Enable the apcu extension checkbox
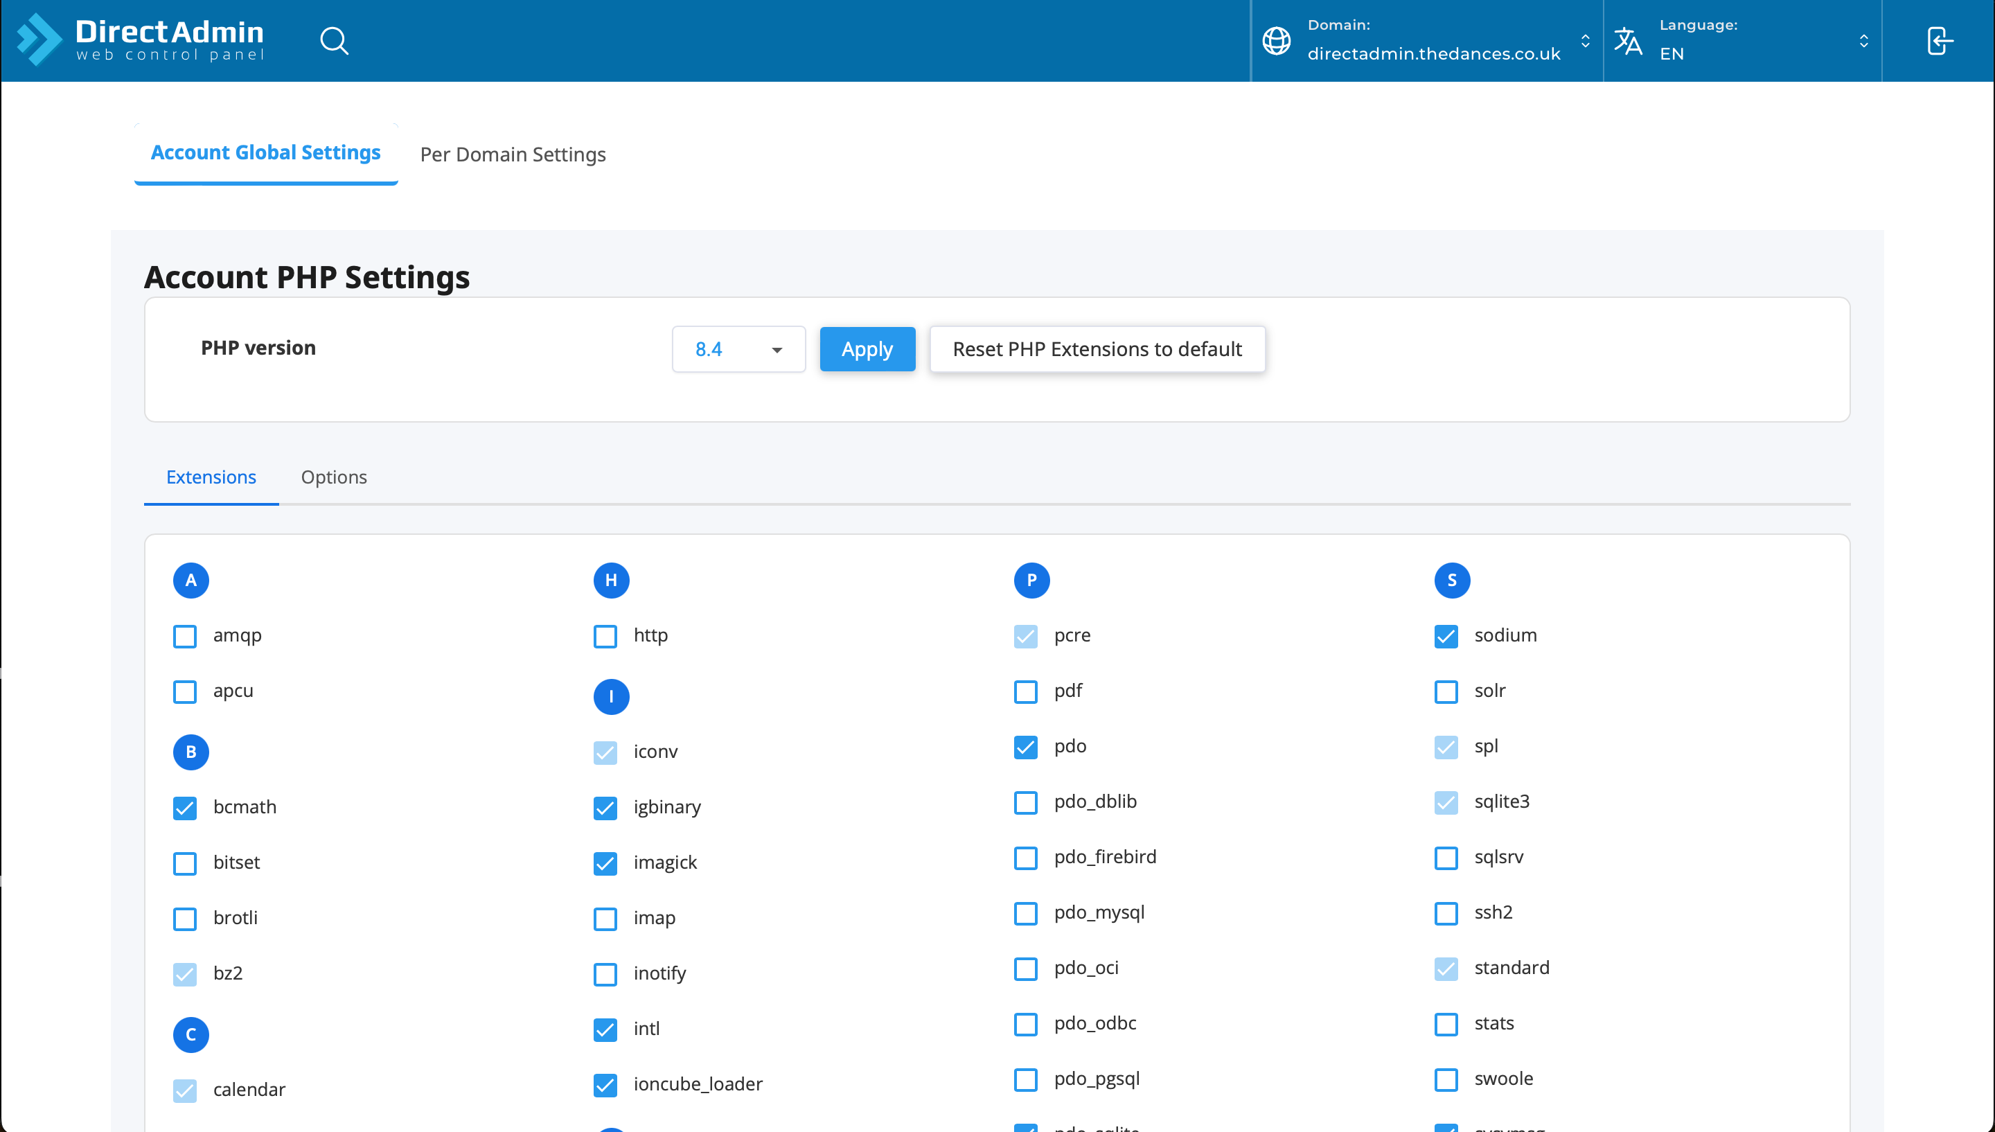Image resolution: width=1995 pixels, height=1132 pixels. point(185,691)
